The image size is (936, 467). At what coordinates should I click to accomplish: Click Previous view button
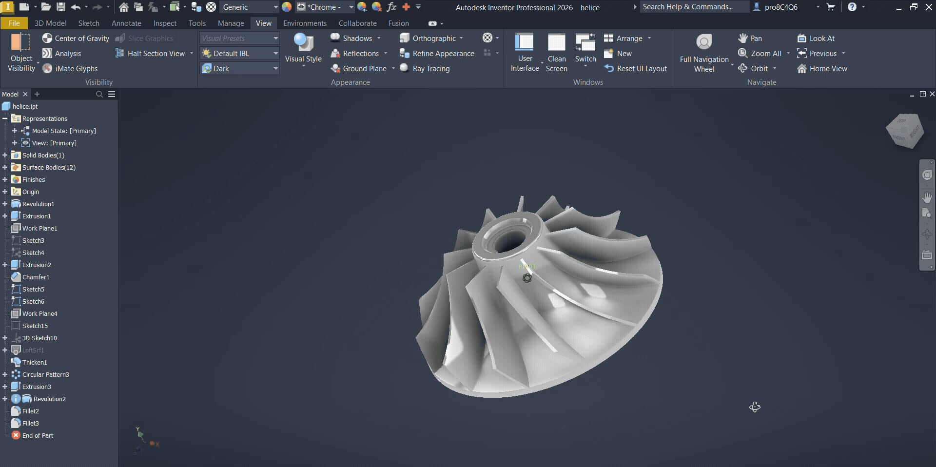tap(817, 53)
